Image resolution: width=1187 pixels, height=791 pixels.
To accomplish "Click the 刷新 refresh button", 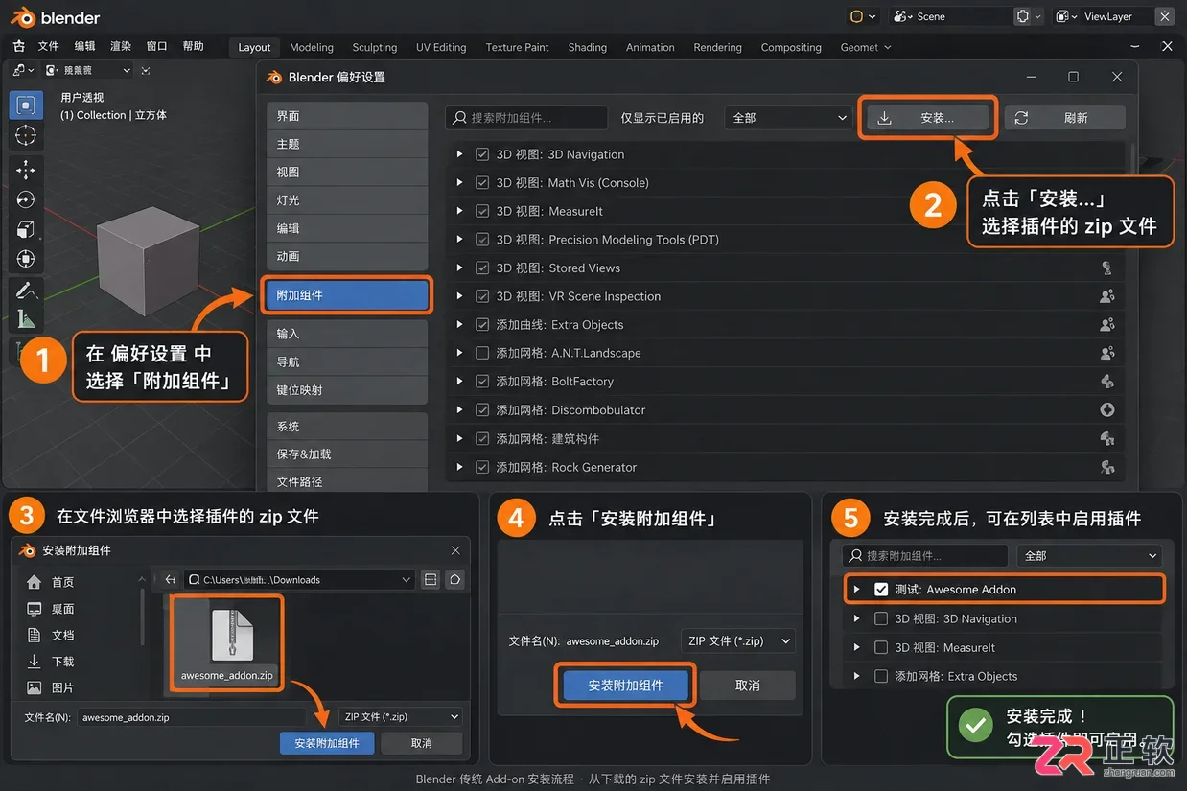I will (x=1065, y=118).
